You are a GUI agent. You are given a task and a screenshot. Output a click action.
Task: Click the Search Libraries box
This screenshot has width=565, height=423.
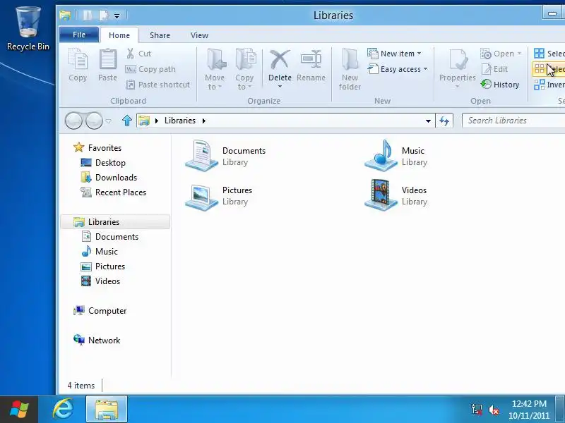(513, 121)
